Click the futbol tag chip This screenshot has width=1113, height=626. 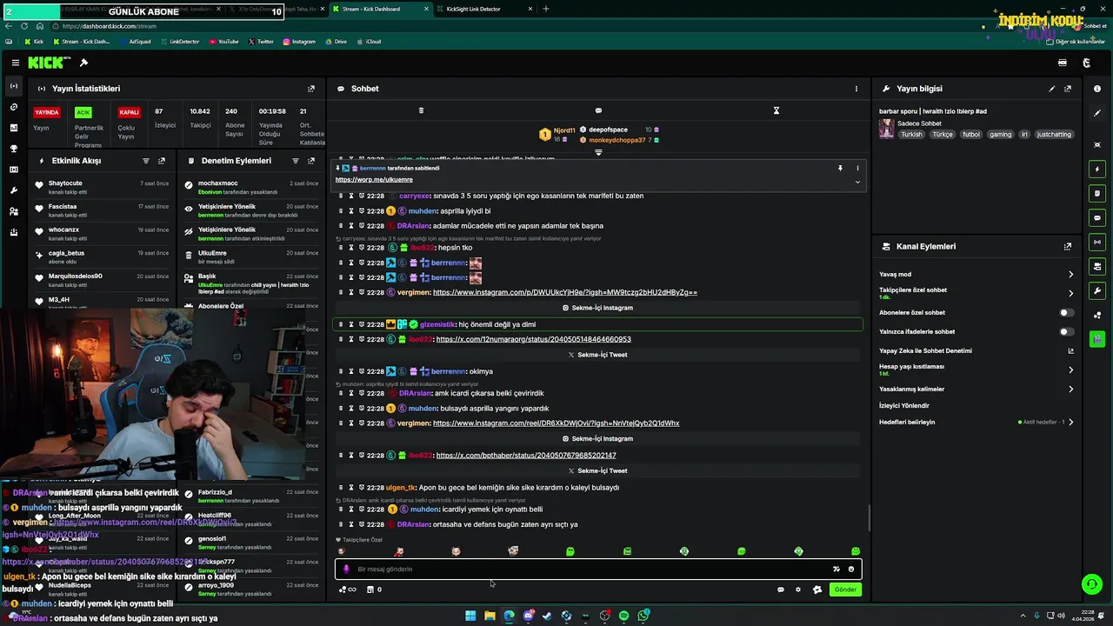click(971, 135)
